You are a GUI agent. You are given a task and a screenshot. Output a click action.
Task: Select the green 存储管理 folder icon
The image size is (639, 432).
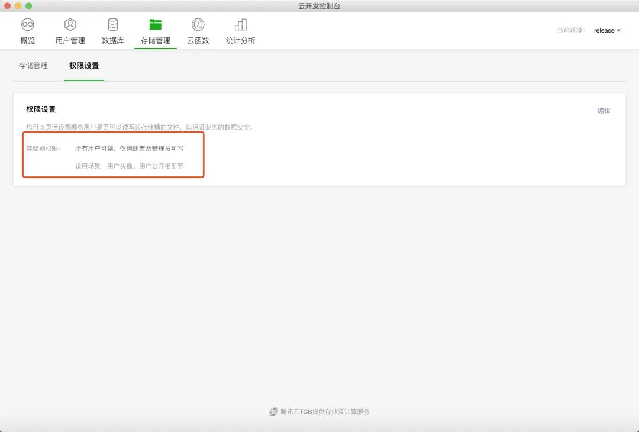tap(155, 24)
